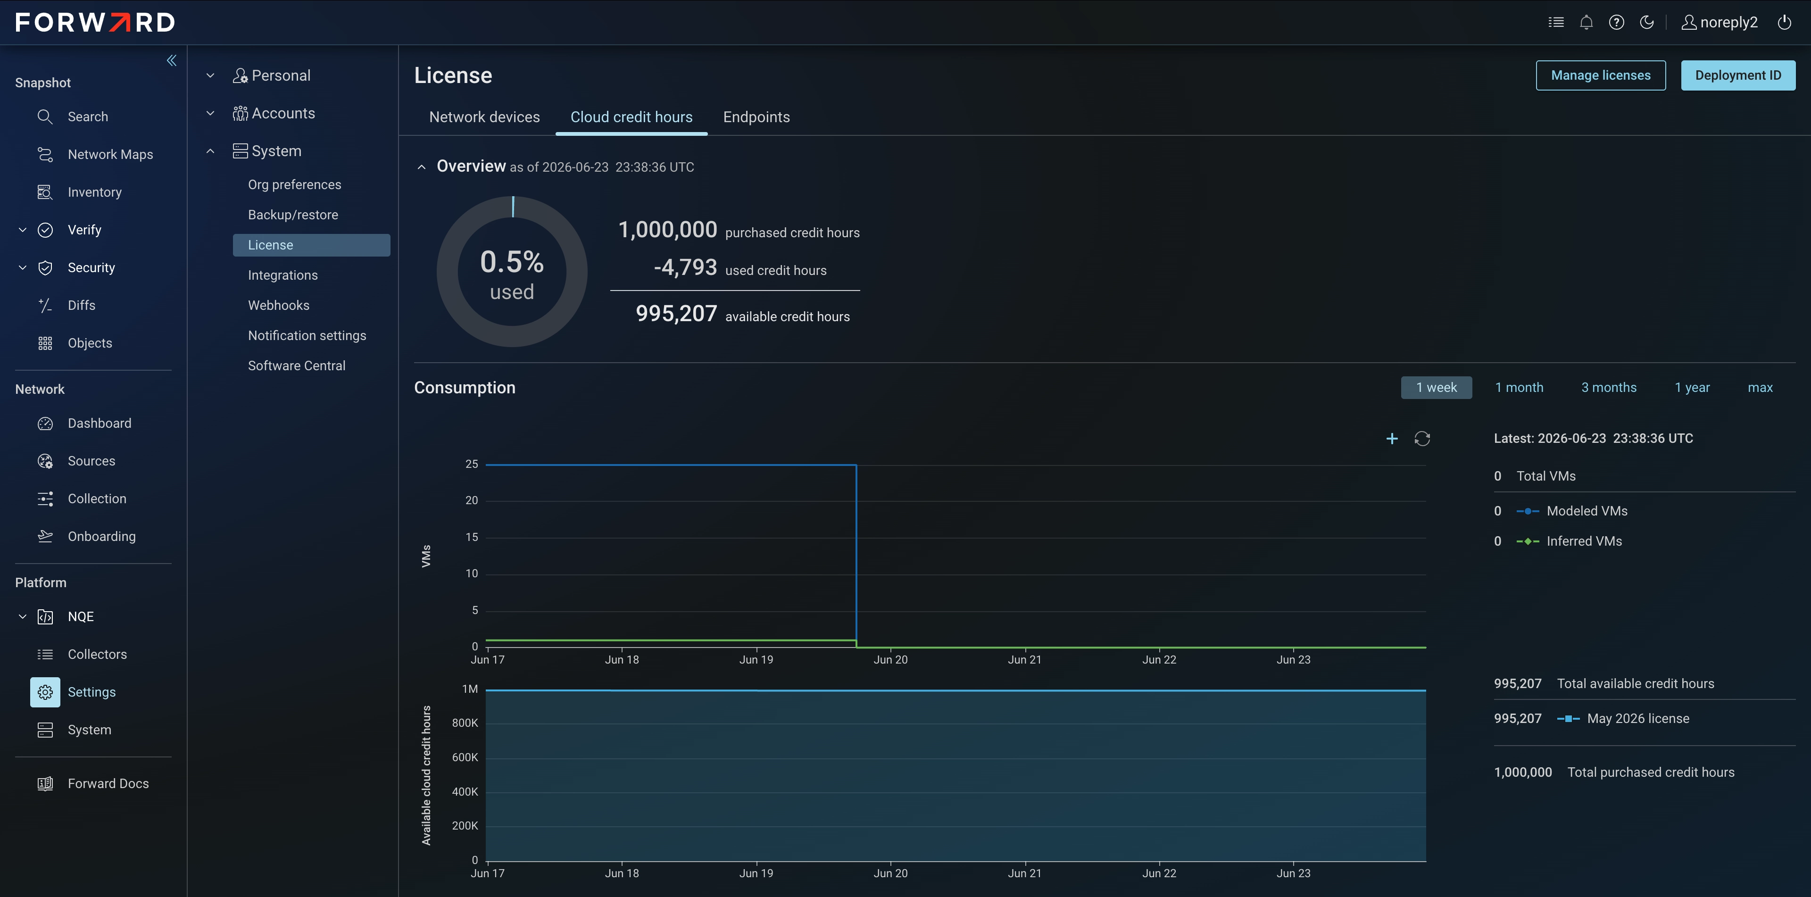This screenshot has width=1811, height=897.
Task: Open the Platform System server icon
Action: tap(45, 730)
